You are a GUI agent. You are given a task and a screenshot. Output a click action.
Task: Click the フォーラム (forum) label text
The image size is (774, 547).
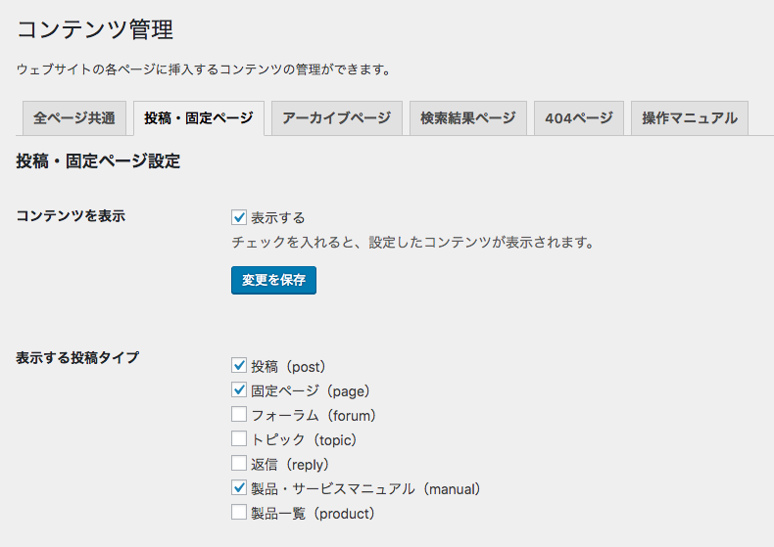pos(314,416)
